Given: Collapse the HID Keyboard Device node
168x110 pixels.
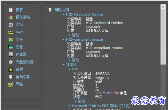Looking at the screenshot, I should (x=64, y=15).
